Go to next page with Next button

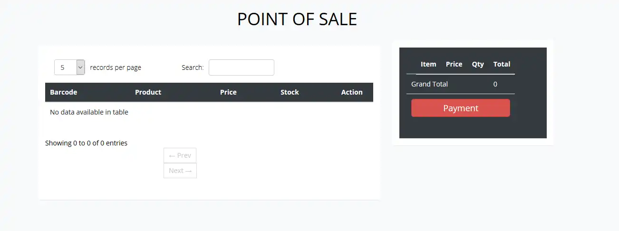tap(180, 171)
